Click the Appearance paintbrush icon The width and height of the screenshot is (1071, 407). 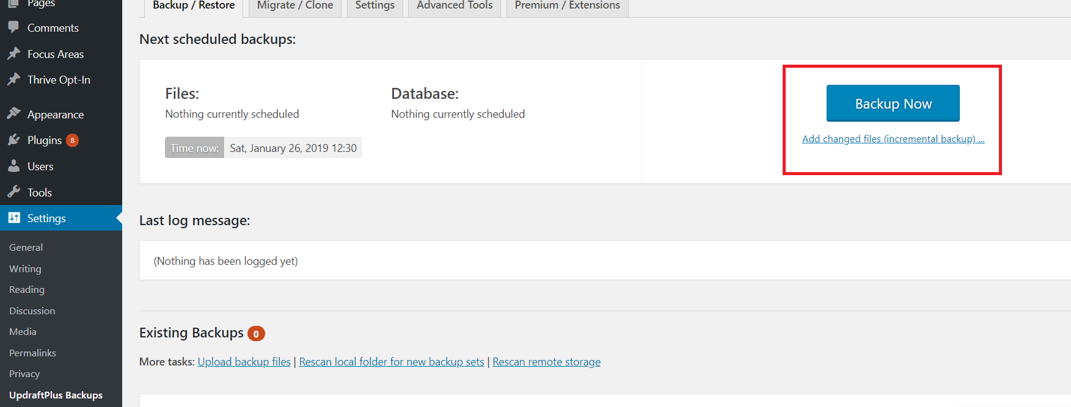tap(13, 114)
